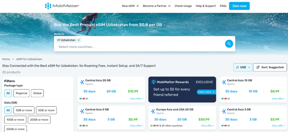This screenshot has height=132, width=288.
Task: Click the eSIM for Uzbekistan breadcrumb
Action: coord(29,59)
